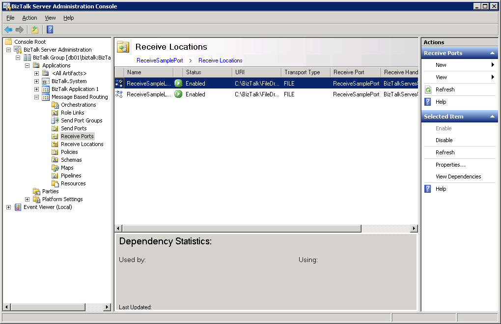Screen dimensions: 501x324
Task: Click View Dependencies action
Action: click(x=458, y=177)
